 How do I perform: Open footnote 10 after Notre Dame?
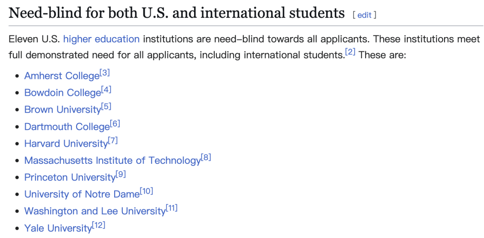(147, 191)
